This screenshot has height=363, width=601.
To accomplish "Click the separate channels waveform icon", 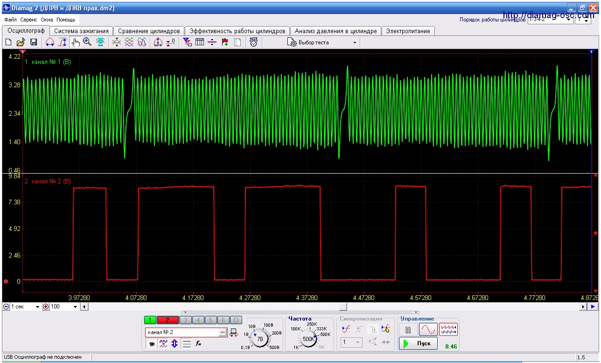I will tap(129, 42).
